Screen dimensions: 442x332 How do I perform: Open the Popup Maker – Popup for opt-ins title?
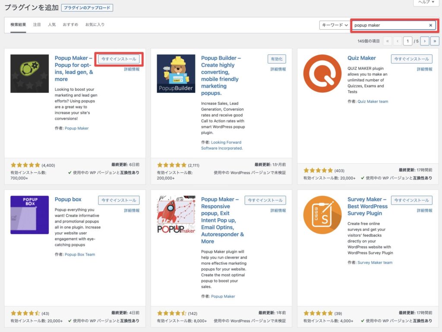pyautogui.click(x=74, y=69)
